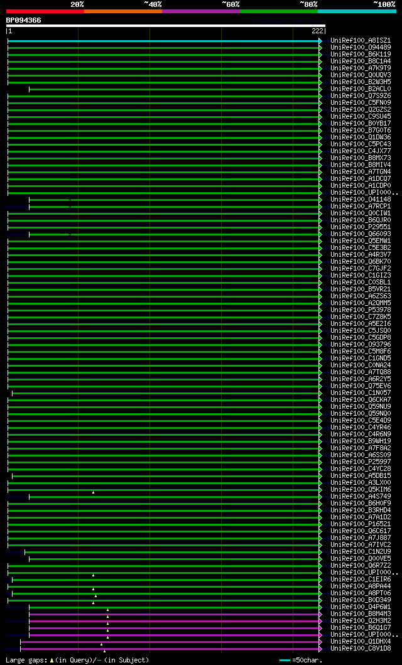Click hit label UniRef100_C8V1D8
Screen dimensions: 402x665
[x=361, y=648]
